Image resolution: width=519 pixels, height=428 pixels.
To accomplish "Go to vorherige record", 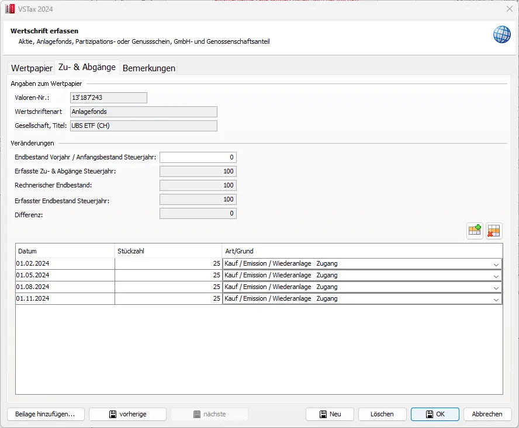I will pos(127,414).
